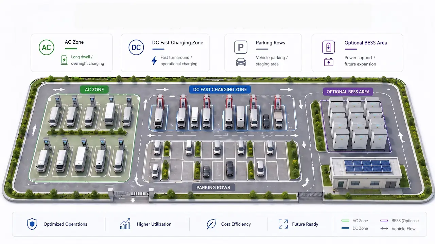Select the OPTIONAL BESS AREA label
Viewport: 435px width, 244px height.
(348, 92)
